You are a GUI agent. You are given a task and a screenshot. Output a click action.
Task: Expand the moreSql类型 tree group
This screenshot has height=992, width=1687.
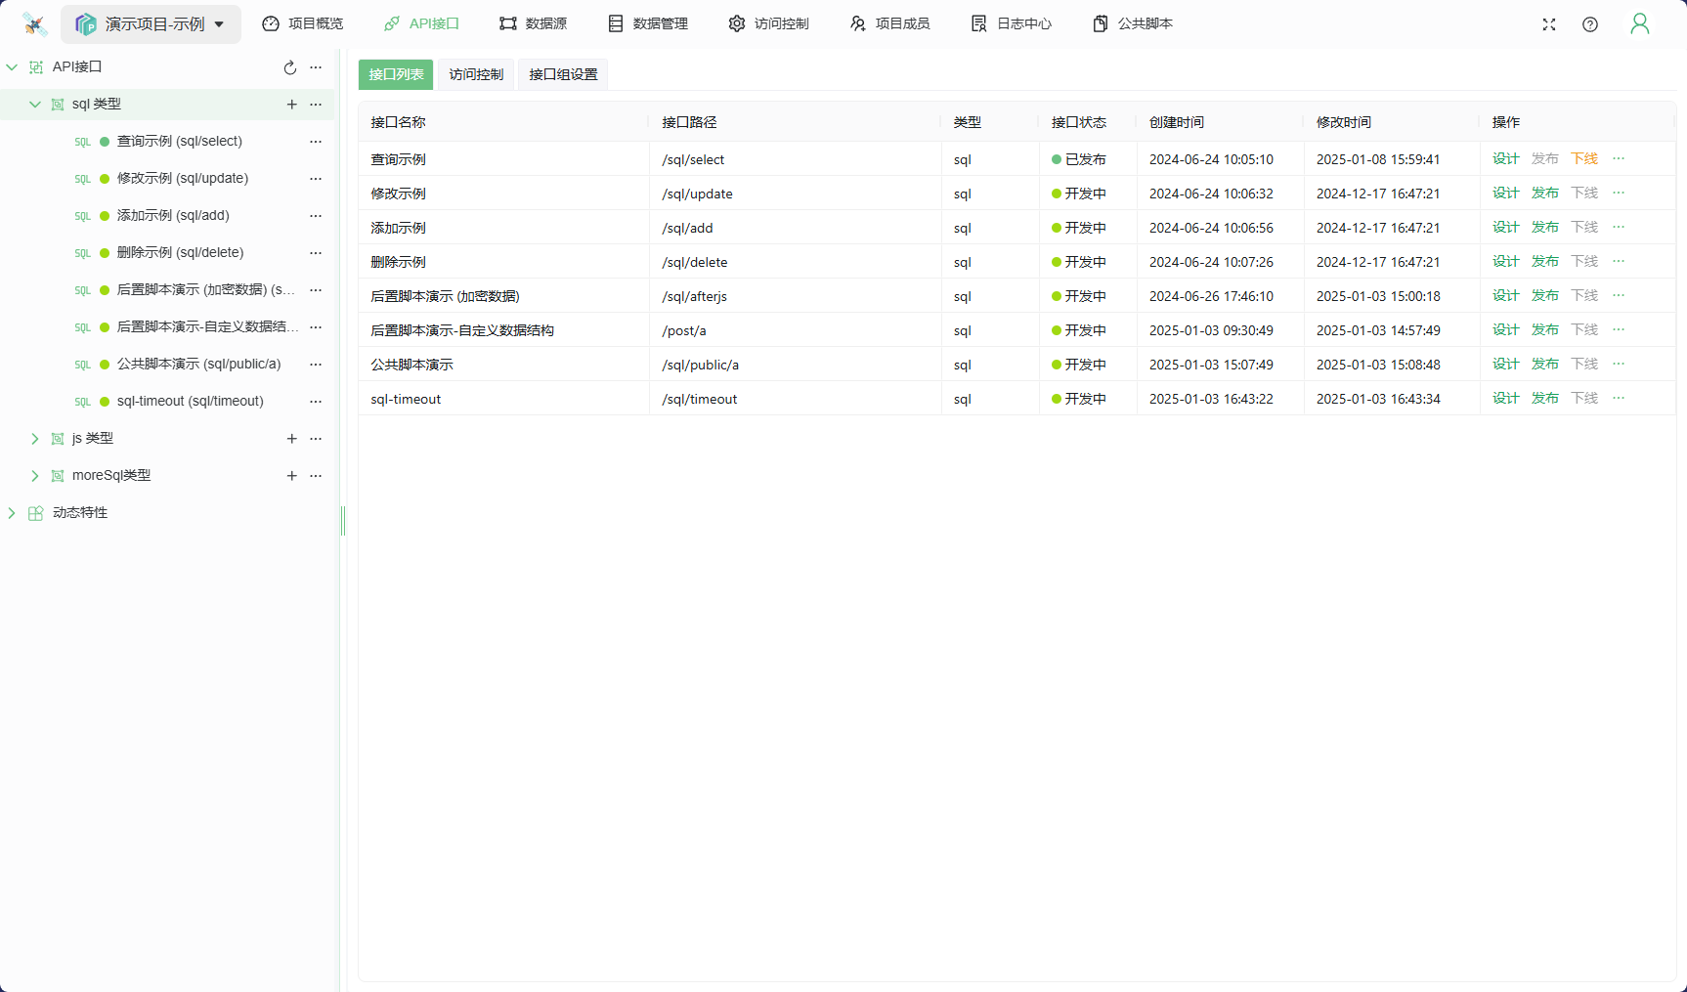click(35, 476)
